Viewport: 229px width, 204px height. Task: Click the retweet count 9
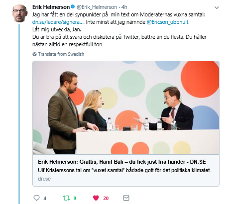point(75,198)
